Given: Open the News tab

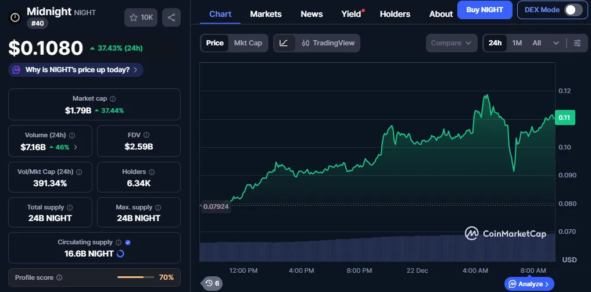Looking at the screenshot, I should tap(311, 15).
